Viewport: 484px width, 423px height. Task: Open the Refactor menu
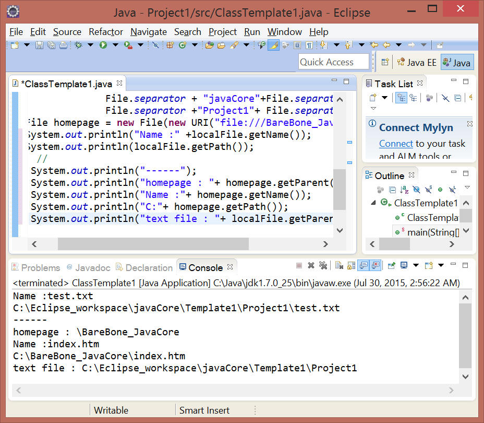106,32
